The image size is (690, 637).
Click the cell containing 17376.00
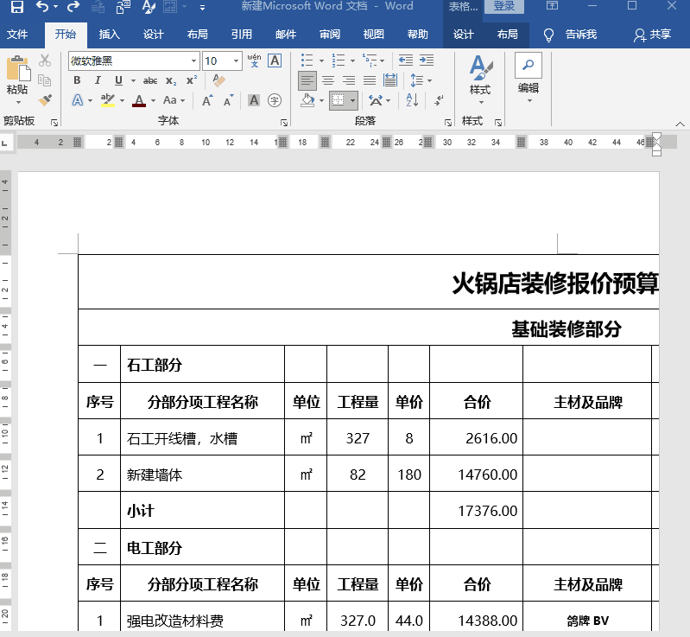[476, 510]
